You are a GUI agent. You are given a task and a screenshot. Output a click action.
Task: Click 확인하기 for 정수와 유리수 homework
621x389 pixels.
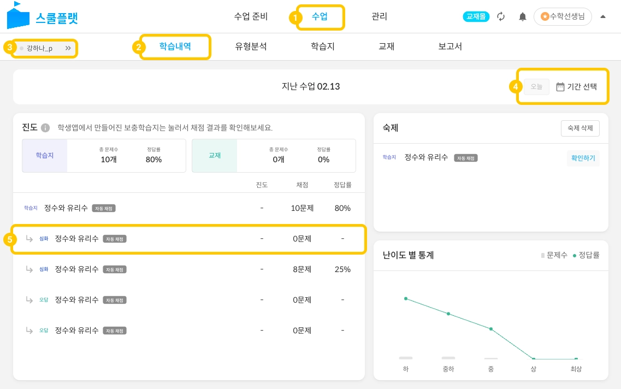[x=583, y=158]
